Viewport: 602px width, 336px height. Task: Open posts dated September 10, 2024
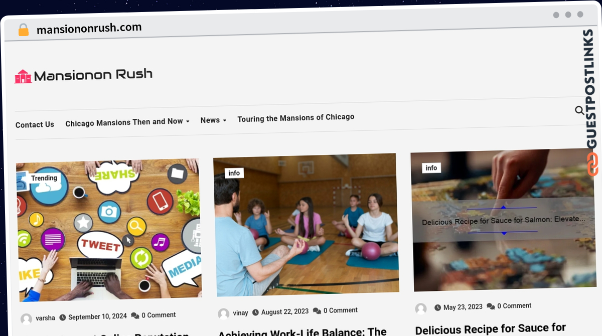click(x=97, y=316)
